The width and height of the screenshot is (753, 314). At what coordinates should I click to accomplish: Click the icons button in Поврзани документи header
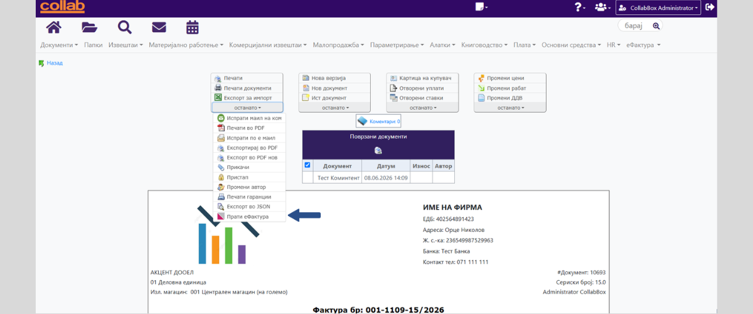(378, 150)
